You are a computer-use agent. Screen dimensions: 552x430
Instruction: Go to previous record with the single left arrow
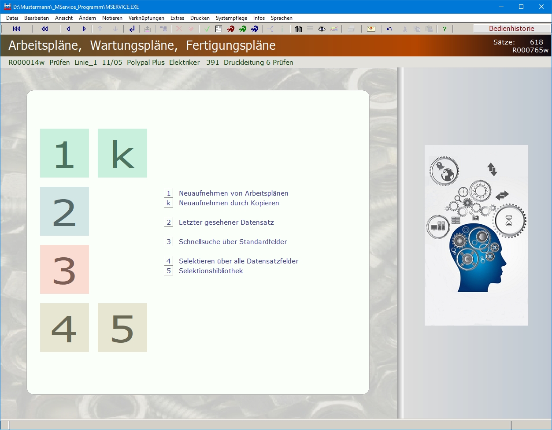tap(68, 29)
